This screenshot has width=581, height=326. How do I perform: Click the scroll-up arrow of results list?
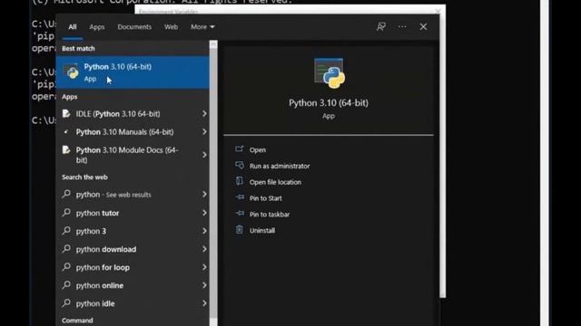[x=213, y=44]
